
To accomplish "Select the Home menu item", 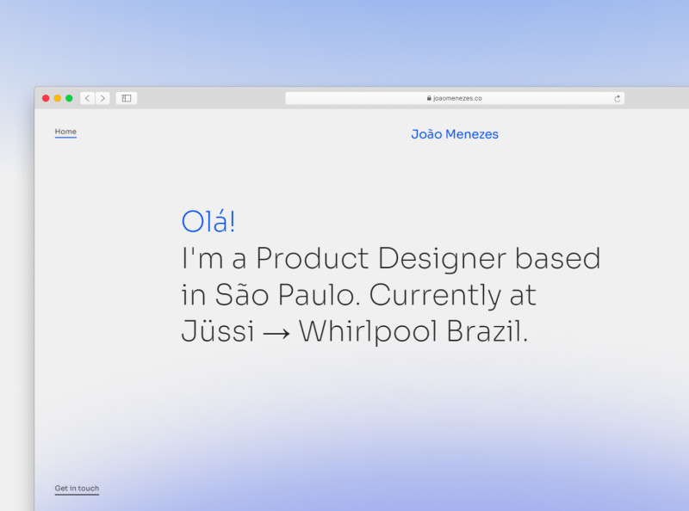I will coord(65,132).
